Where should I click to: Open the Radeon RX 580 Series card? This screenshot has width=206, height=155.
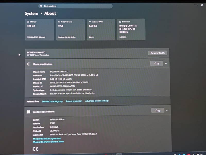click(x=70, y=29)
